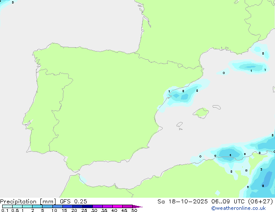Viewport: 275px width, 212px height.
Task: Click the 45–50 mm magenta legend swatch
Action: point(128,206)
